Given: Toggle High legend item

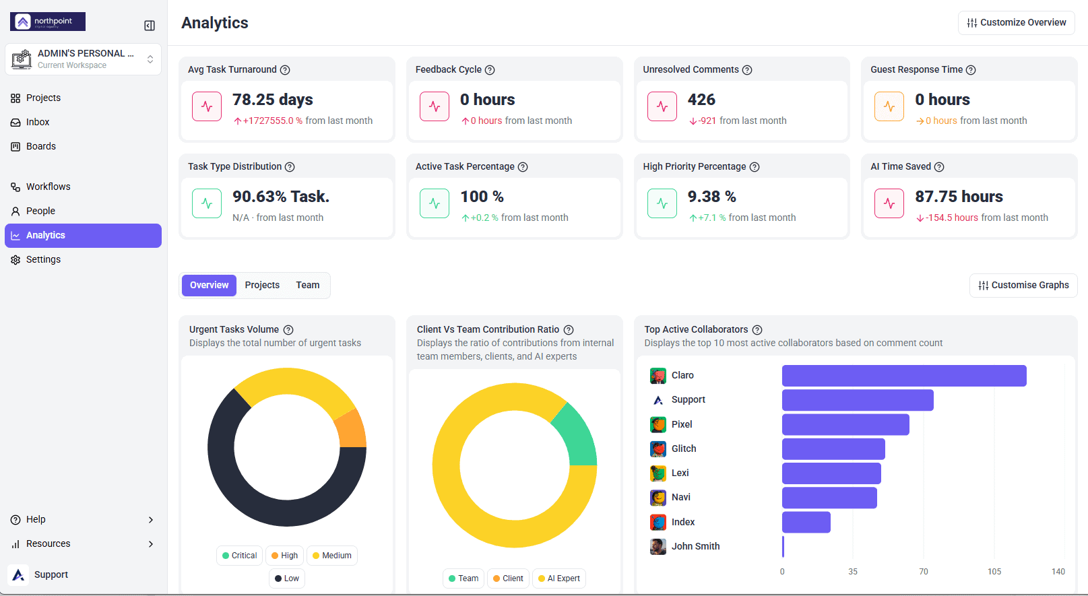Looking at the screenshot, I should (x=284, y=556).
